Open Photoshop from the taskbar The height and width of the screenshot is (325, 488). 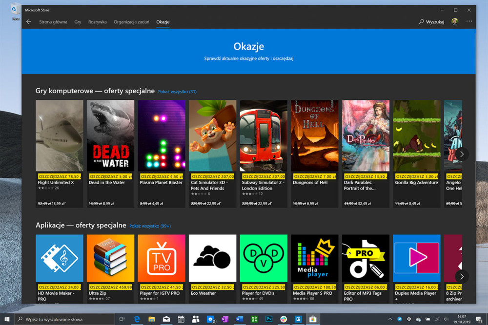point(269,319)
